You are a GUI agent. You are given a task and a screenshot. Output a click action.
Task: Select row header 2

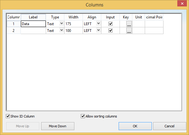click(14, 31)
